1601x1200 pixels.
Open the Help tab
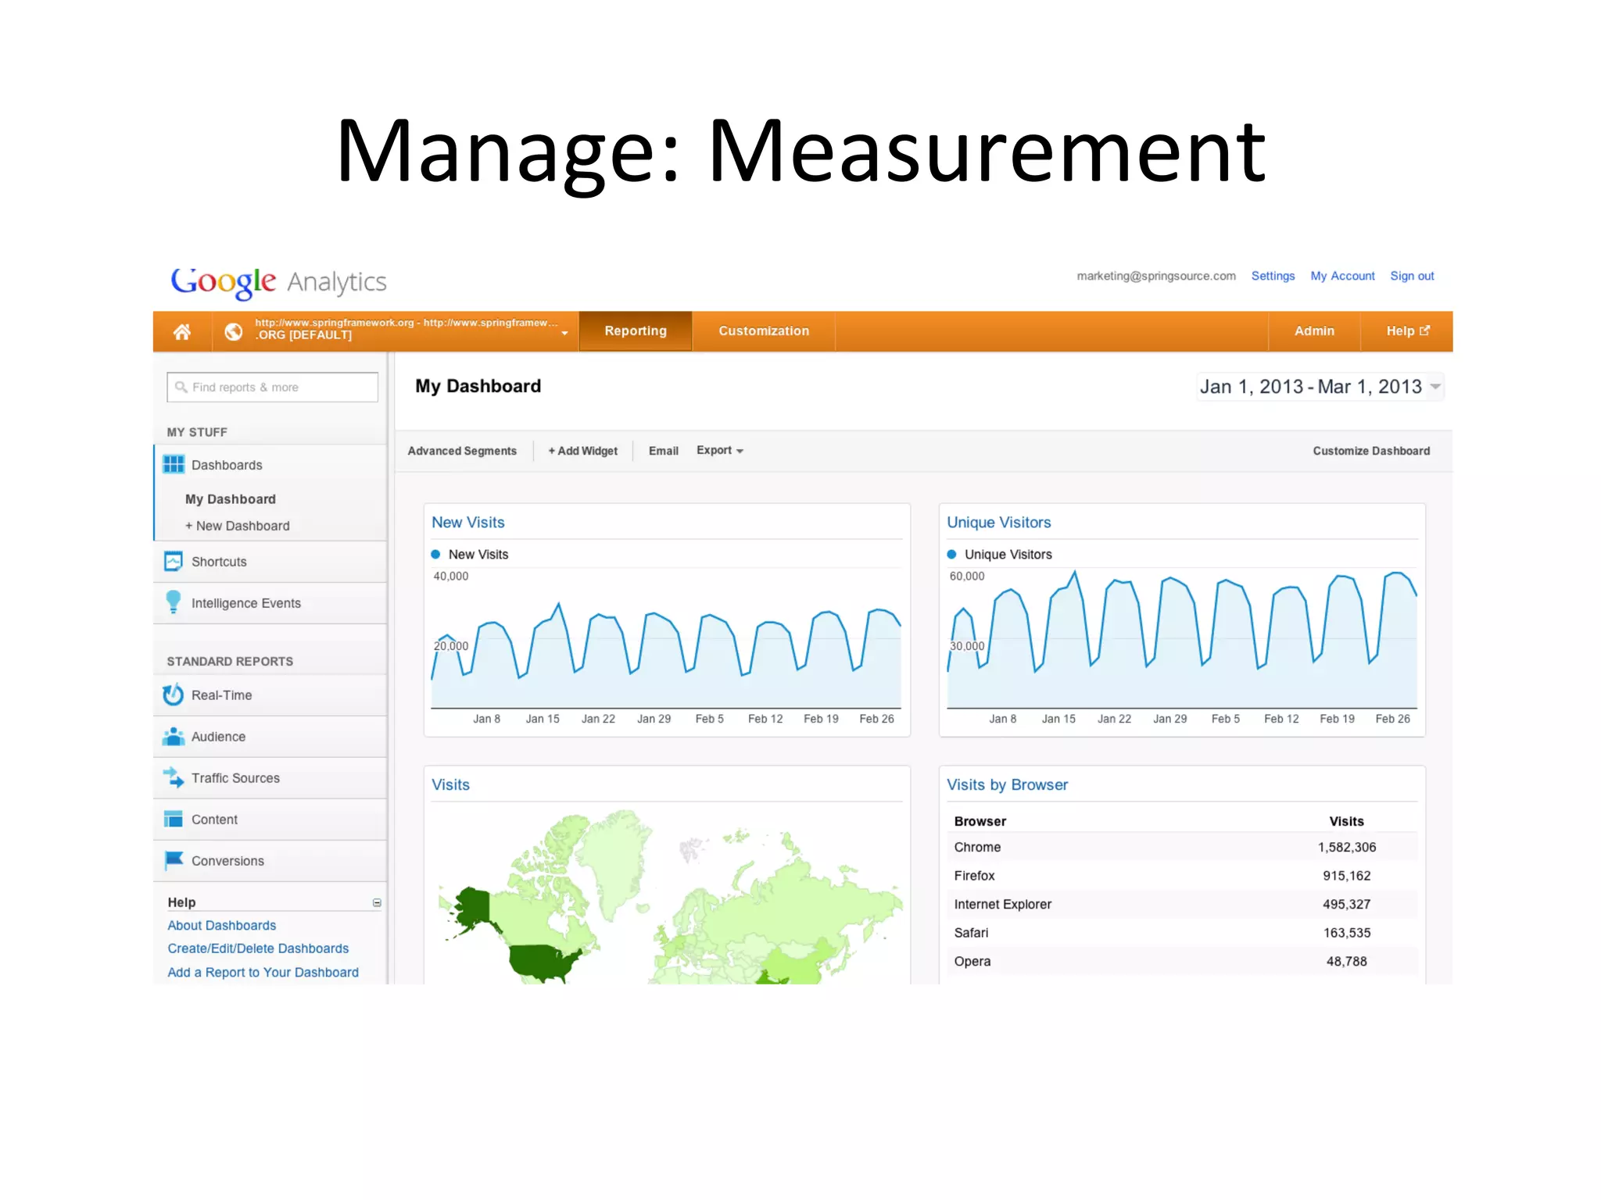click(x=1407, y=331)
